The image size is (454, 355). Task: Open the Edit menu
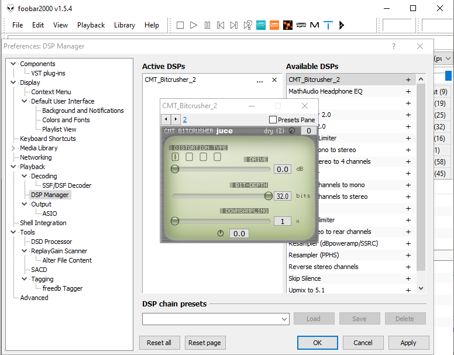pos(38,25)
